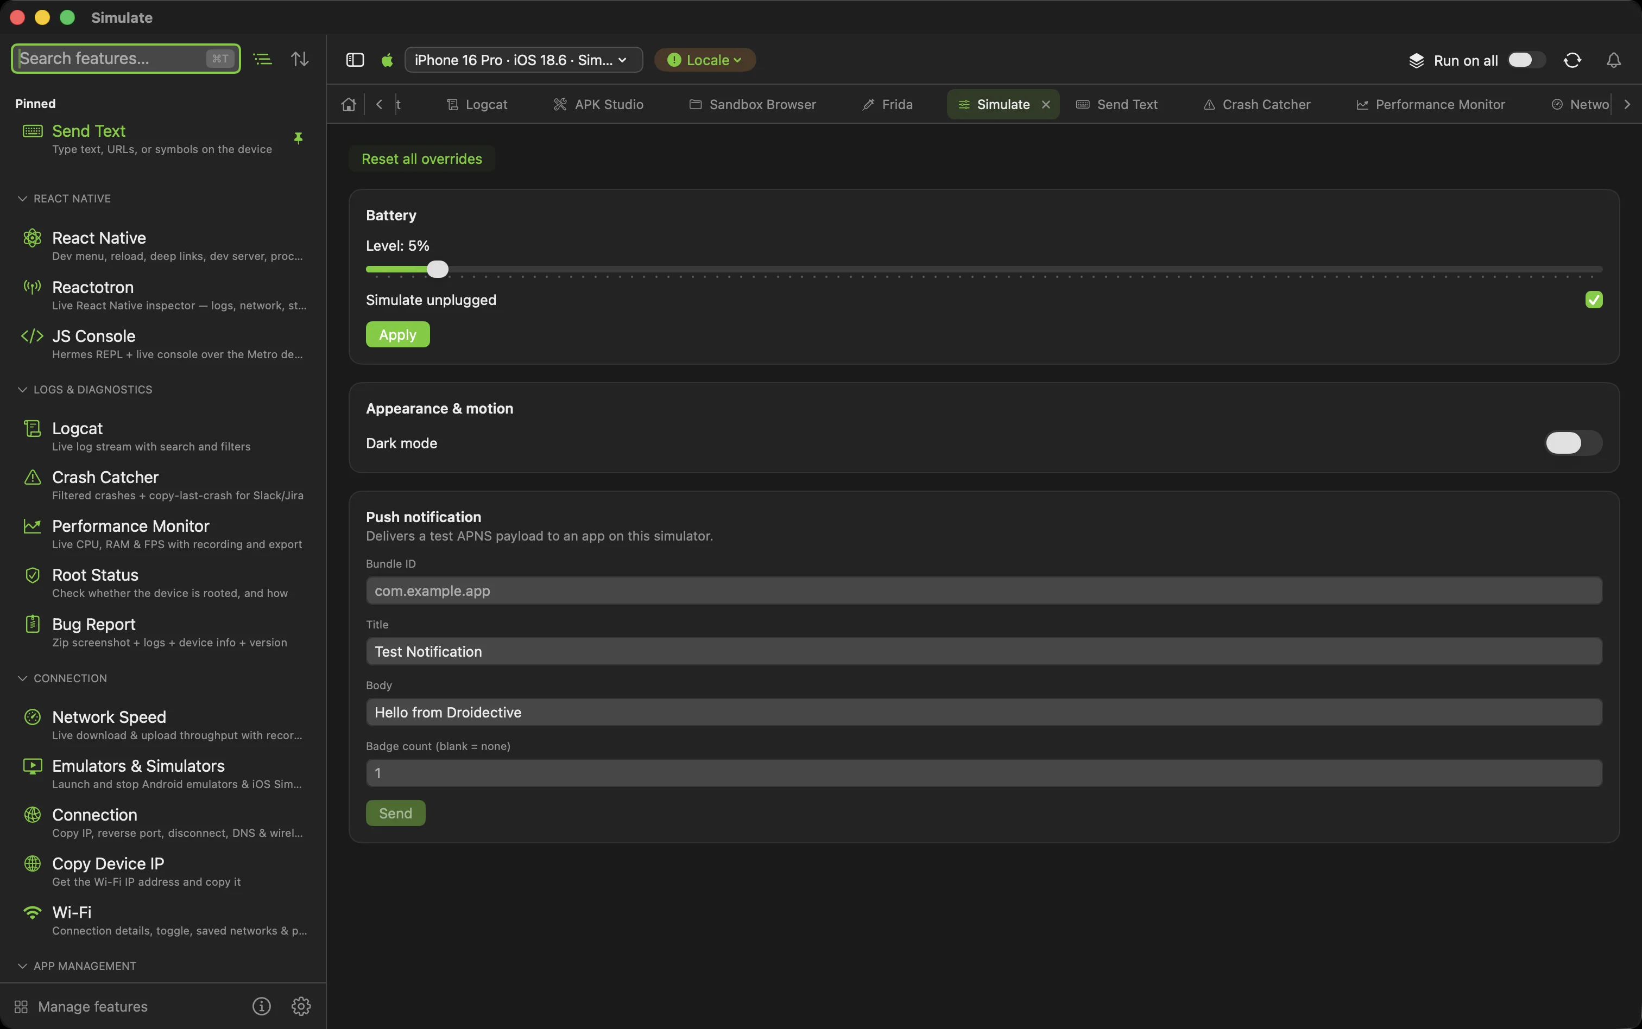
Task: Collapse the APP MANAGEMENT section
Action: (x=22, y=966)
